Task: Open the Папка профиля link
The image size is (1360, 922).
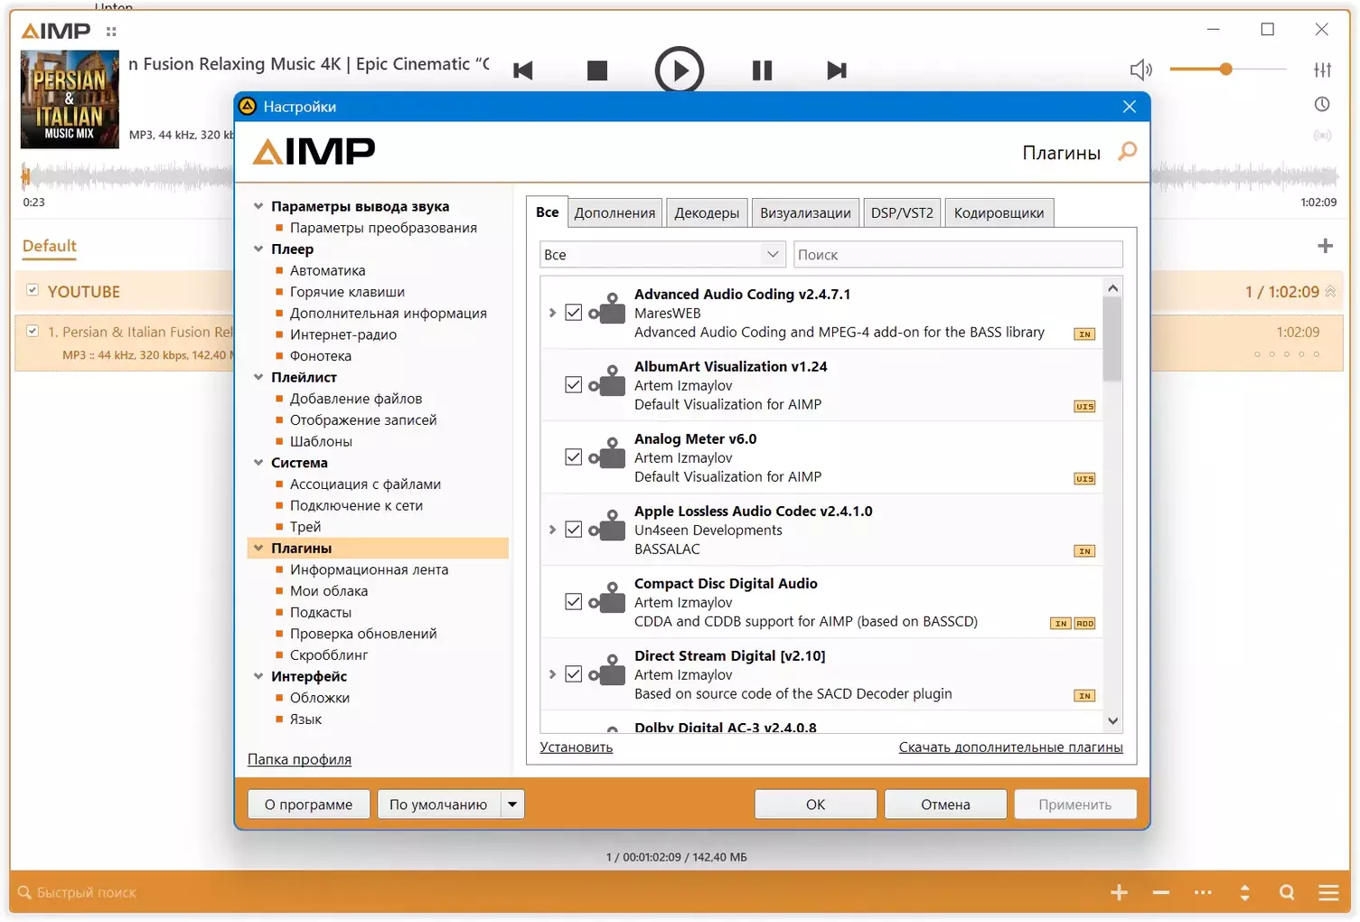Action: [x=299, y=760]
